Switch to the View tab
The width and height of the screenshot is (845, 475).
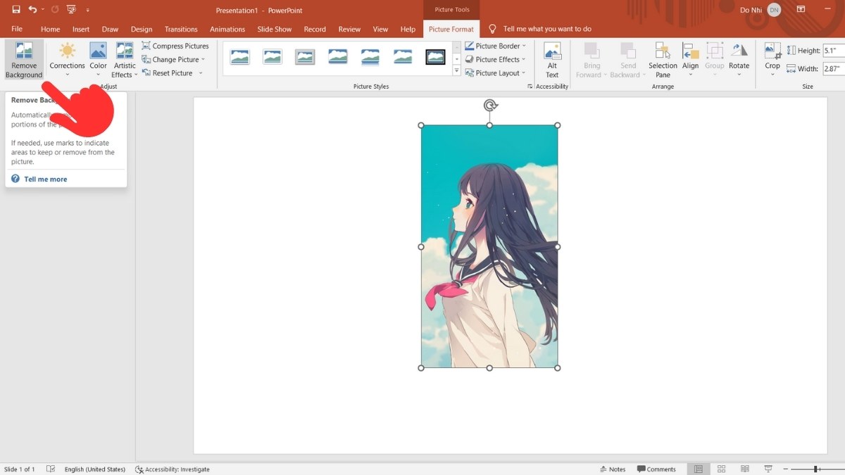tap(380, 29)
